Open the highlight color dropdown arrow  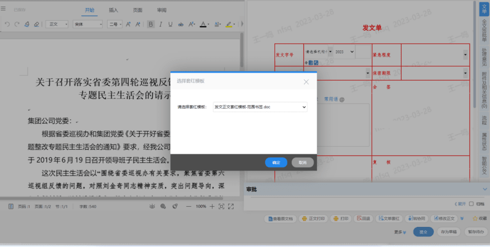[234, 24]
